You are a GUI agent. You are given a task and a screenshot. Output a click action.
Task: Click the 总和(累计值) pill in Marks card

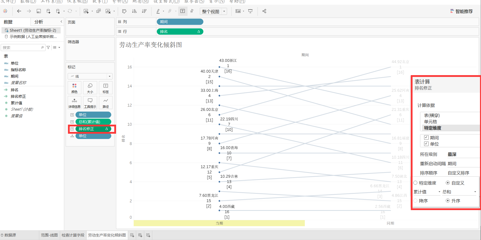tap(93, 122)
